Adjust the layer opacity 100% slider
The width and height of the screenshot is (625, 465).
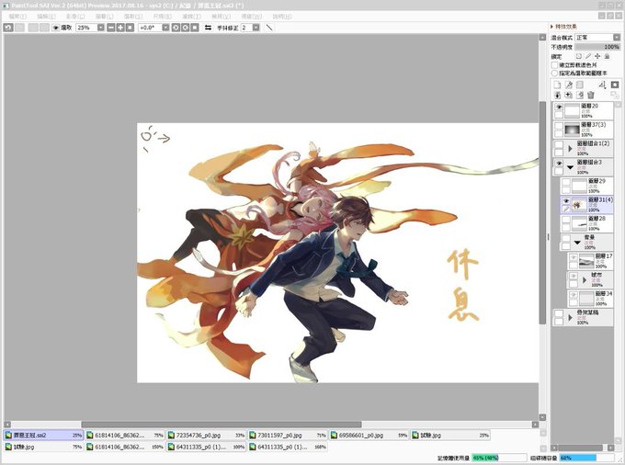click(x=597, y=47)
